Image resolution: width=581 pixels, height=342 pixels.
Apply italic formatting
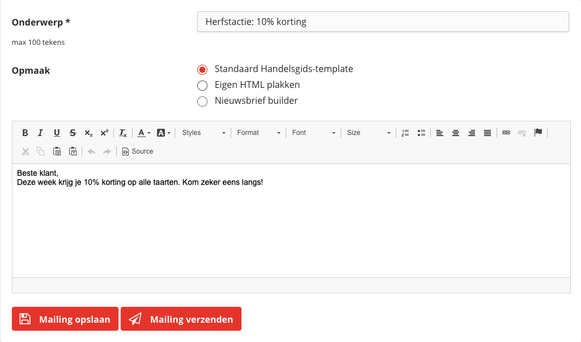click(x=40, y=133)
